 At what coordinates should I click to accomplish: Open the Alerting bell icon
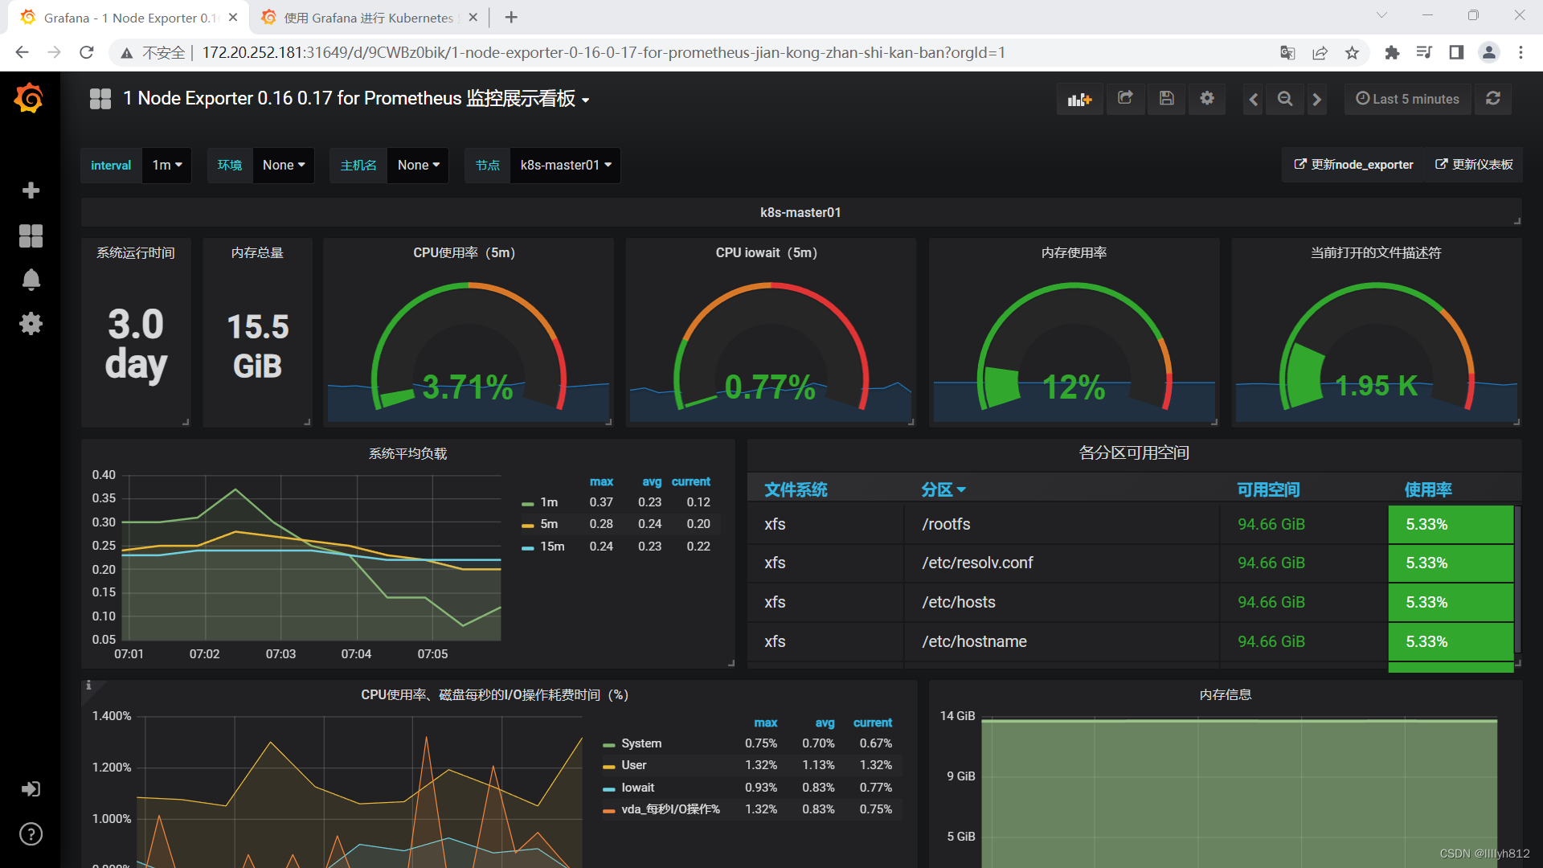31,280
